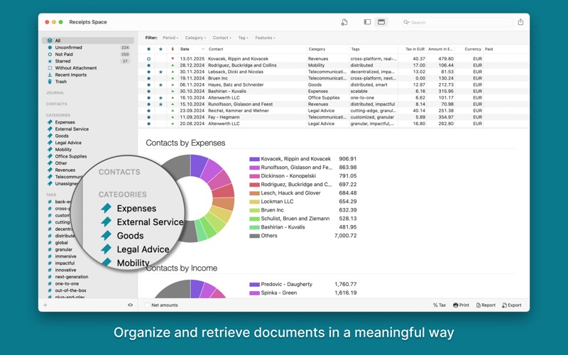Open the Report button

point(486,305)
